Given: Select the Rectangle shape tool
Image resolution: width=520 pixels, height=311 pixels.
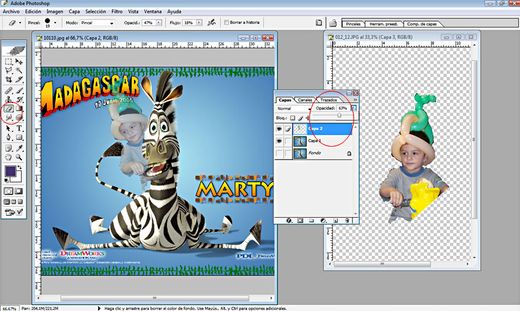Looking at the screenshot, I should (19, 137).
